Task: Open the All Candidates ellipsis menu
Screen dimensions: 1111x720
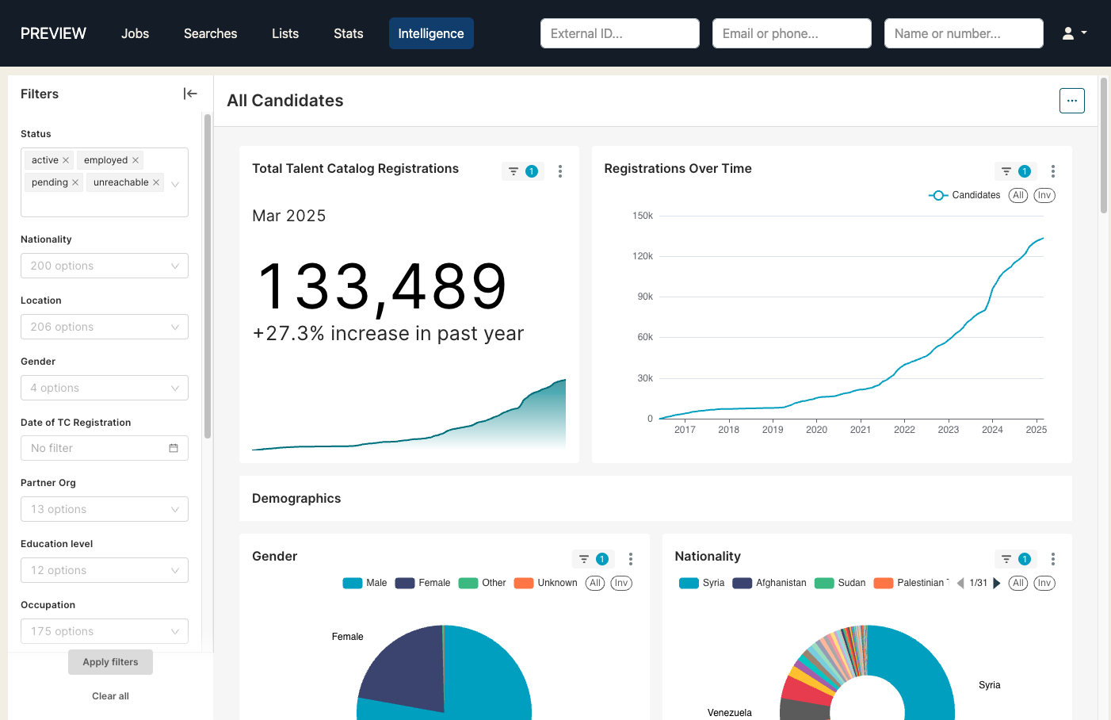Action: [x=1071, y=101]
